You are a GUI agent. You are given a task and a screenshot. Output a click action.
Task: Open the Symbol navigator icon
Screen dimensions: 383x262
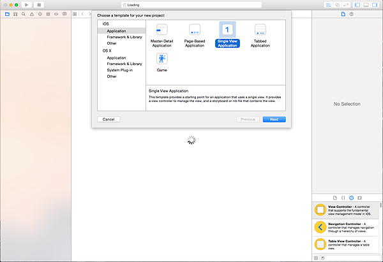coord(15,14)
